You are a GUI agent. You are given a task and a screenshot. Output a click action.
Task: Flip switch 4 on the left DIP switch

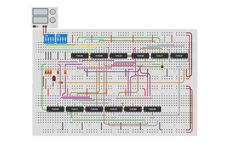(x=53, y=39)
